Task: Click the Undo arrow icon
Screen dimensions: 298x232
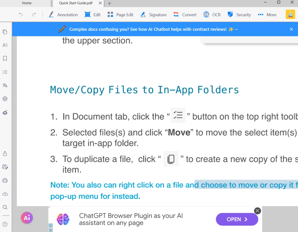Action: pyautogui.click(x=21, y=15)
